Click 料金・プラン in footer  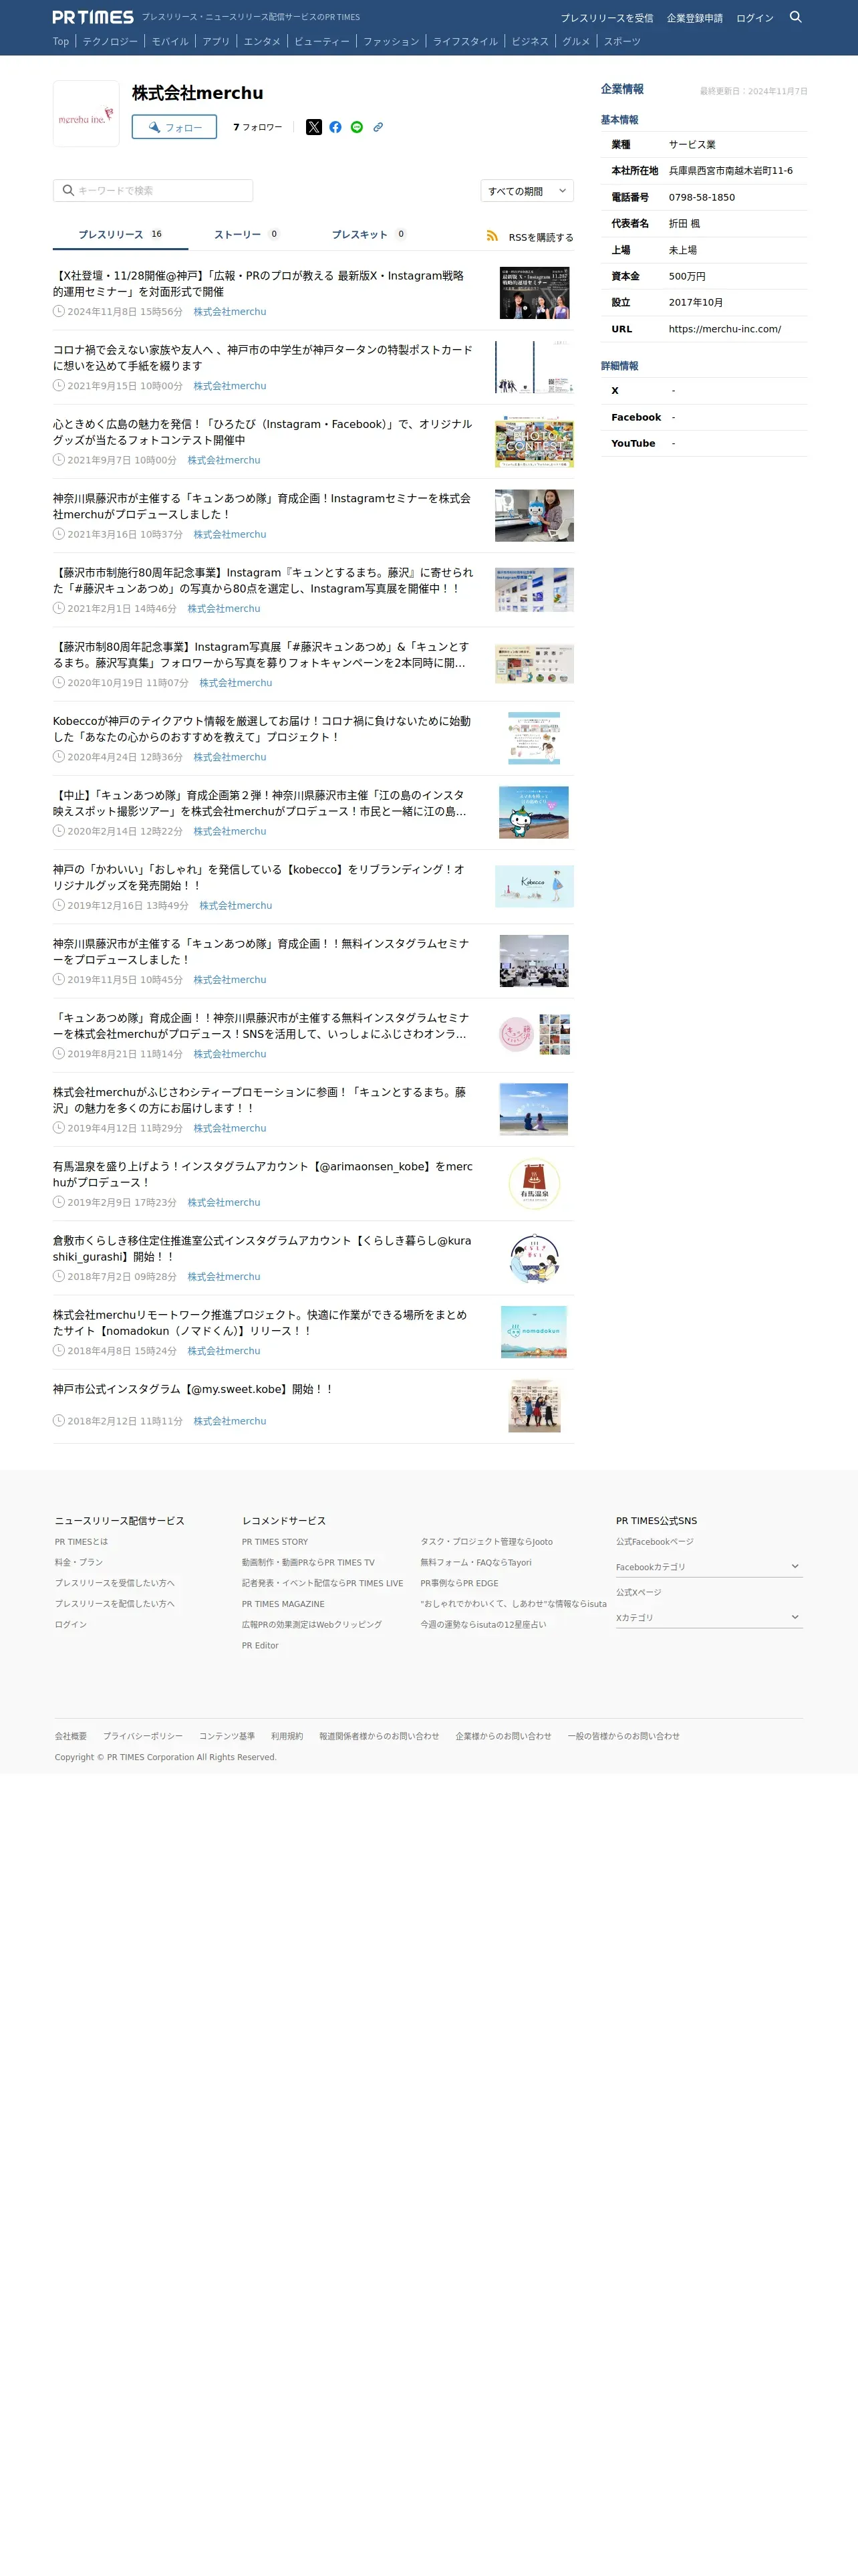pos(79,1563)
